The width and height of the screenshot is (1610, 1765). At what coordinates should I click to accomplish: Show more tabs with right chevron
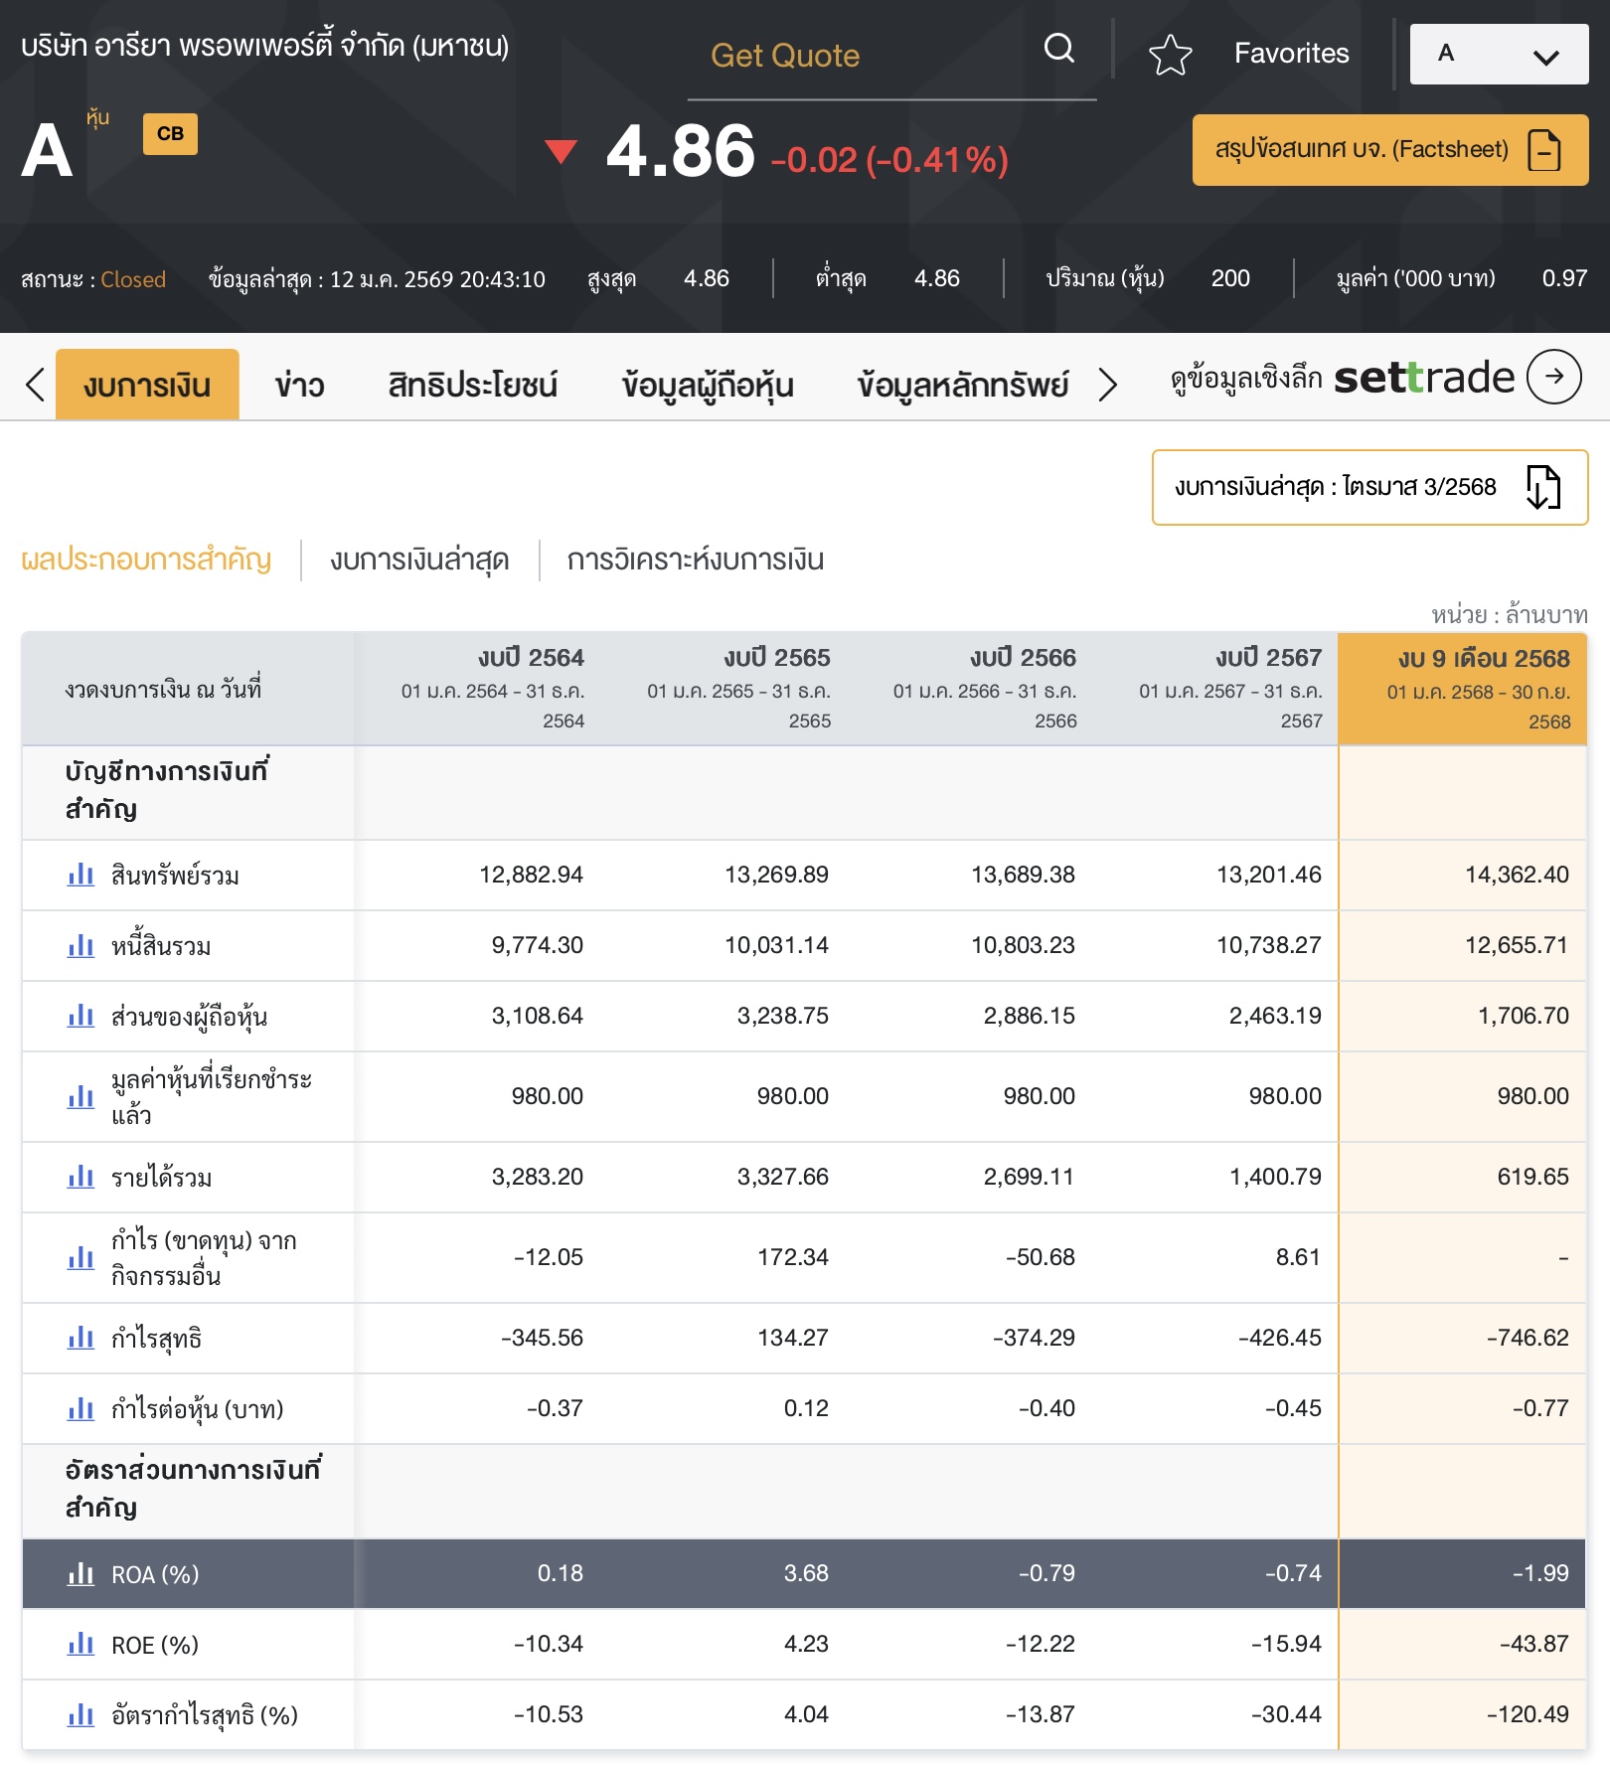click(1107, 385)
